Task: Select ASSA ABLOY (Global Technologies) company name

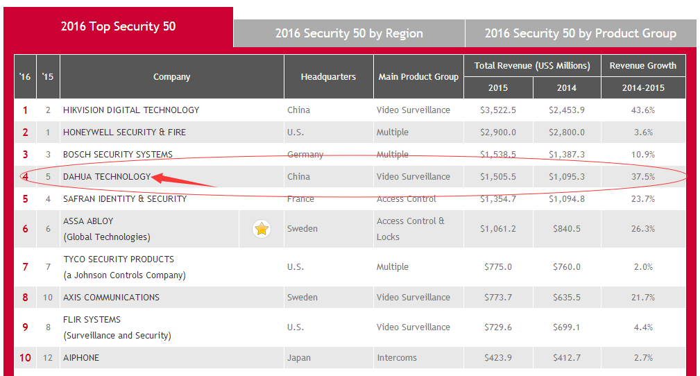Action: pos(107,229)
